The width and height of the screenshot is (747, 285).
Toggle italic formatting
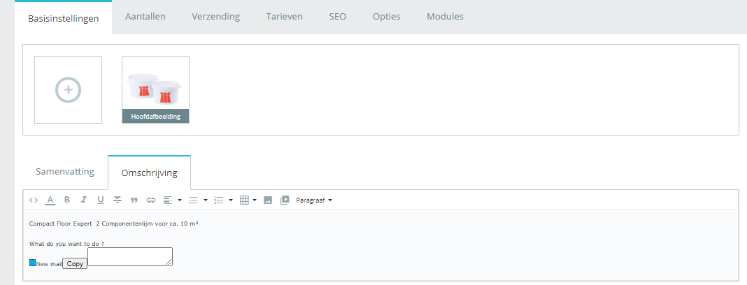pyautogui.click(x=84, y=200)
